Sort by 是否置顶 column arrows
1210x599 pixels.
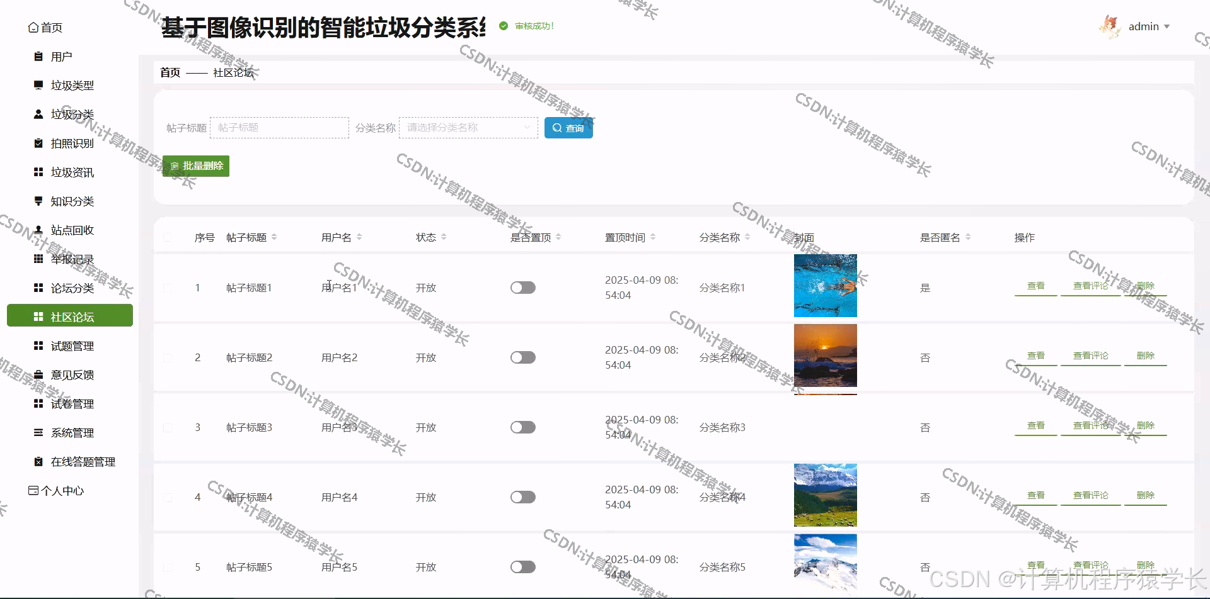(558, 237)
